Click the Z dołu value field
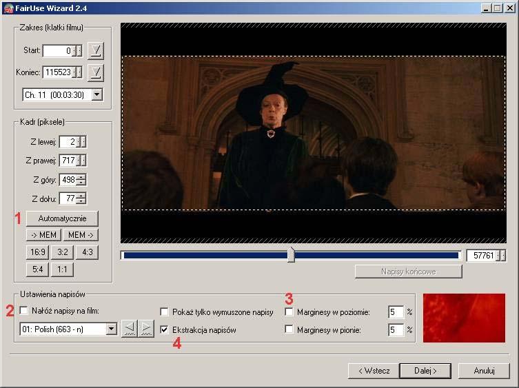The width and height of the screenshot is (519, 388). click(68, 198)
